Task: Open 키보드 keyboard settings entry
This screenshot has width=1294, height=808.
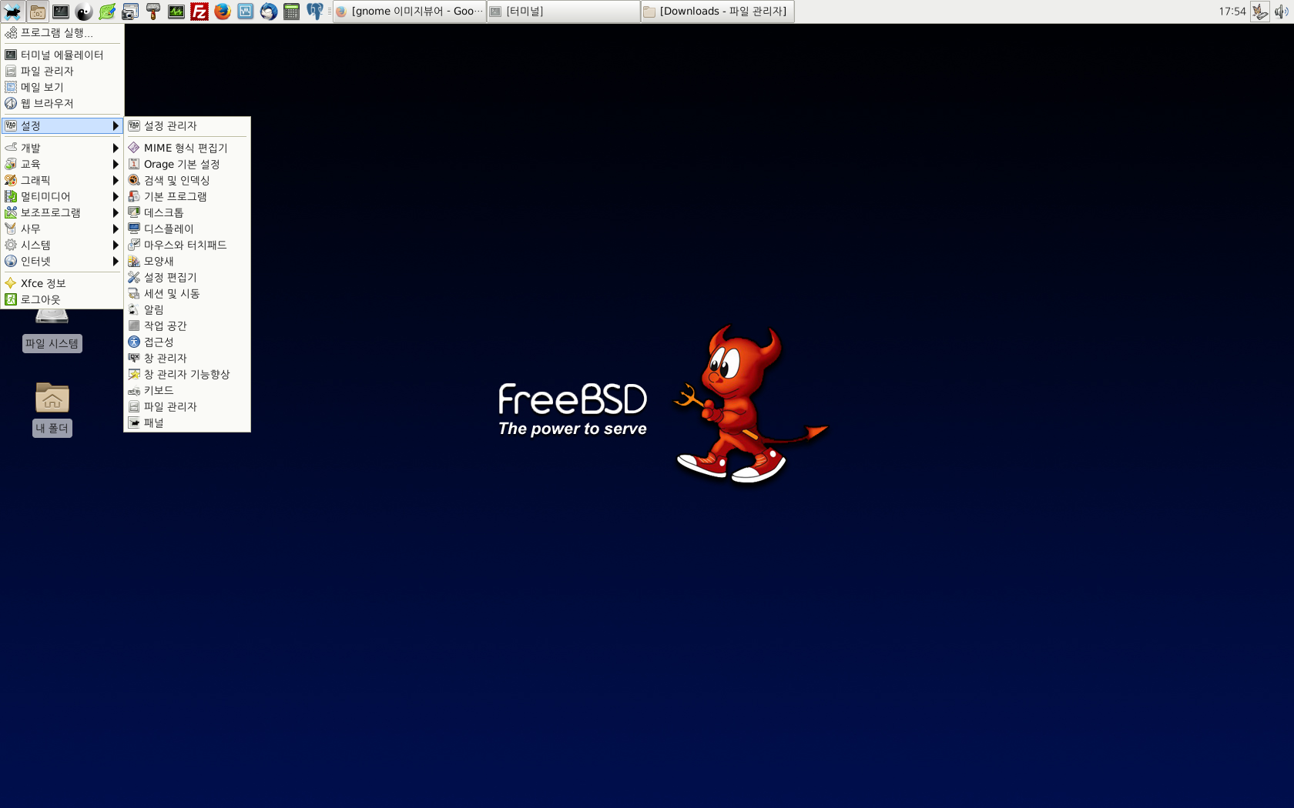Action: point(187,390)
